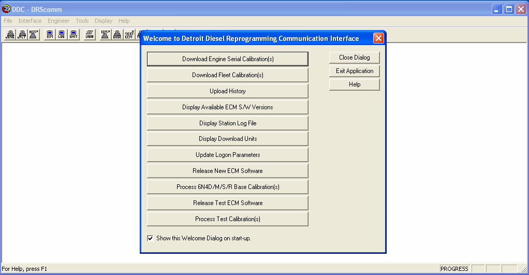This screenshot has width=529, height=275.
Task: Open the Display menu
Action: pos(104,21)
